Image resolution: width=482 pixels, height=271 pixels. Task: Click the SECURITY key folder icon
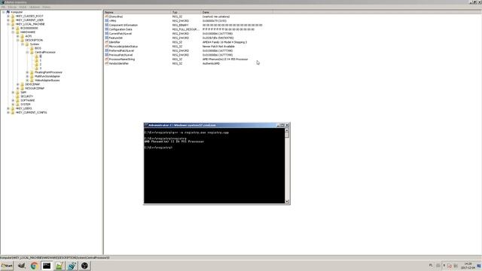17,96
